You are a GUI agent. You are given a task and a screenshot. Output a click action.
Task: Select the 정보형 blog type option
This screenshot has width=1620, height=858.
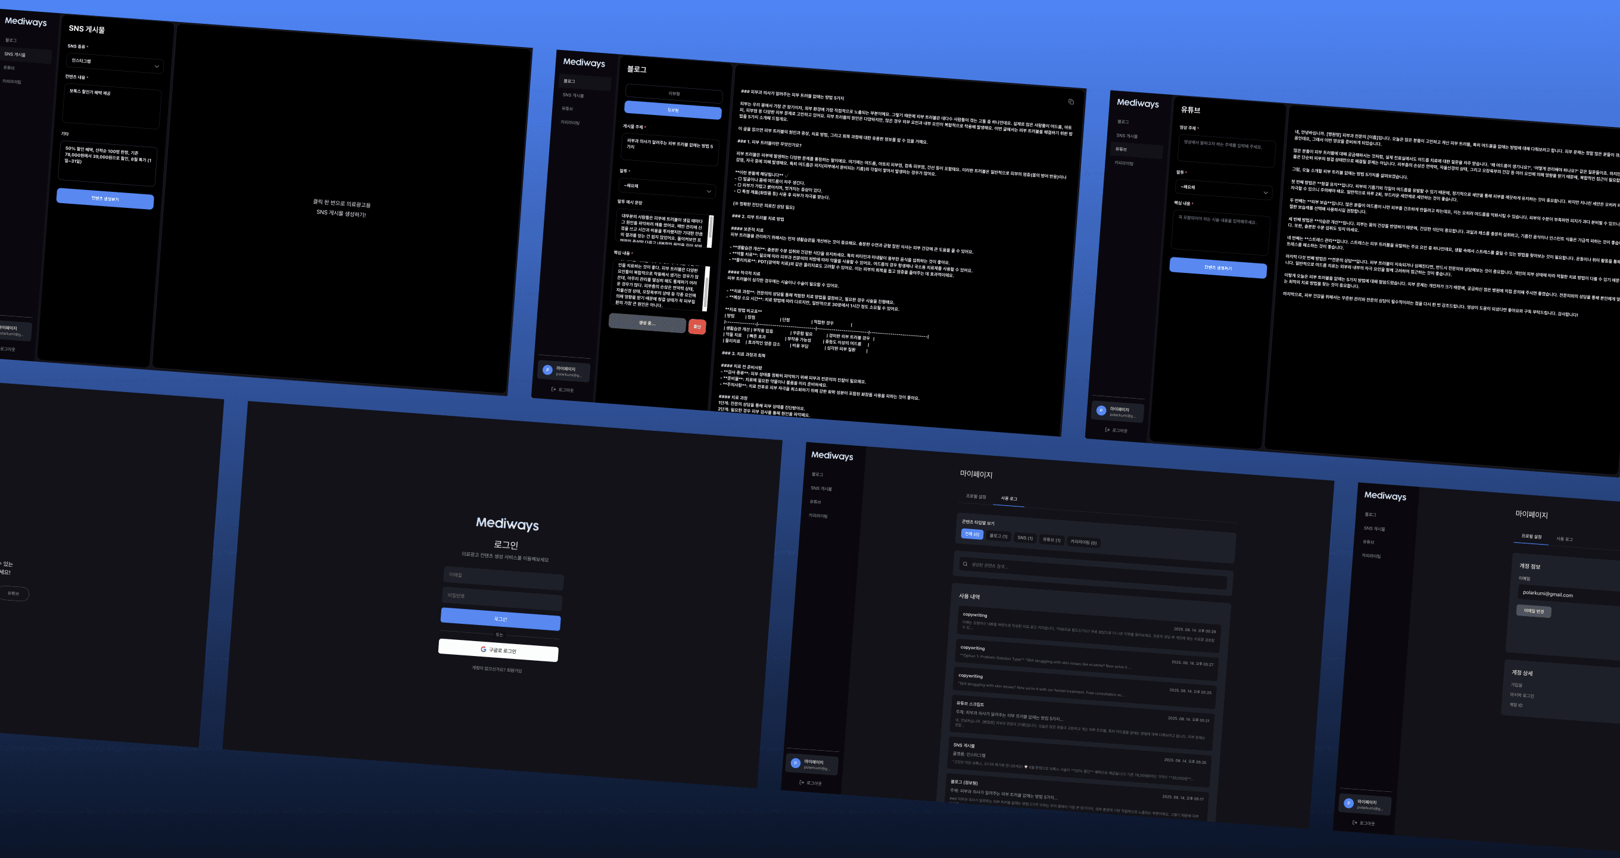[672, 111]
